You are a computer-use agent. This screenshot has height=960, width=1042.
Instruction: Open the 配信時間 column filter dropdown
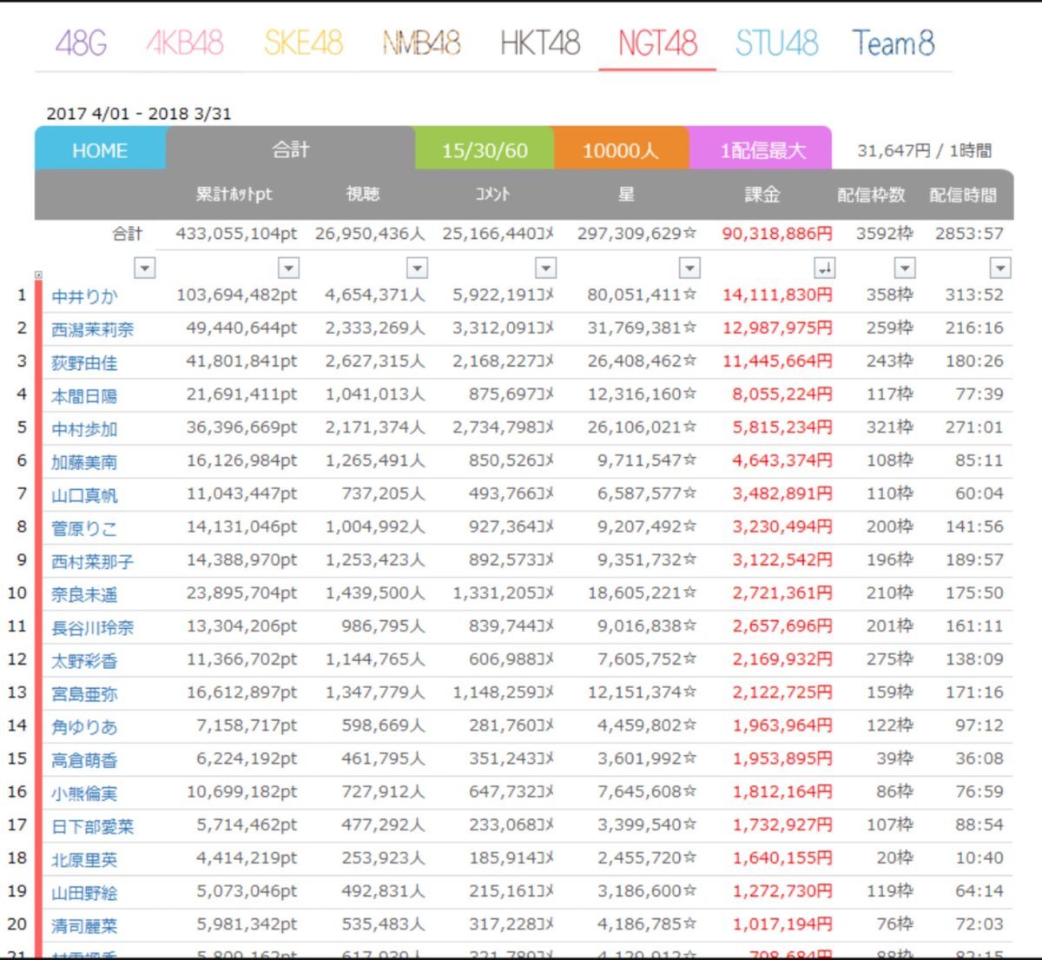coord(1001,268)
